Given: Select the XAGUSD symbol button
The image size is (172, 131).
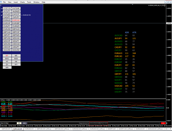Looking at the screenshot, I should 16,50.
